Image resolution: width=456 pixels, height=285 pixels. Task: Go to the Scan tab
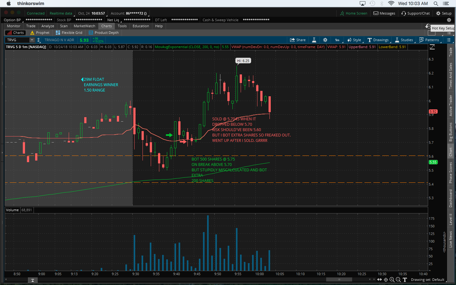[64, 26]
